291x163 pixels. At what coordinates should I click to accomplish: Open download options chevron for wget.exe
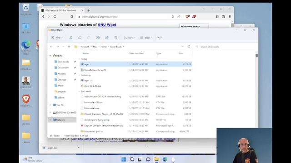point(79,148)
